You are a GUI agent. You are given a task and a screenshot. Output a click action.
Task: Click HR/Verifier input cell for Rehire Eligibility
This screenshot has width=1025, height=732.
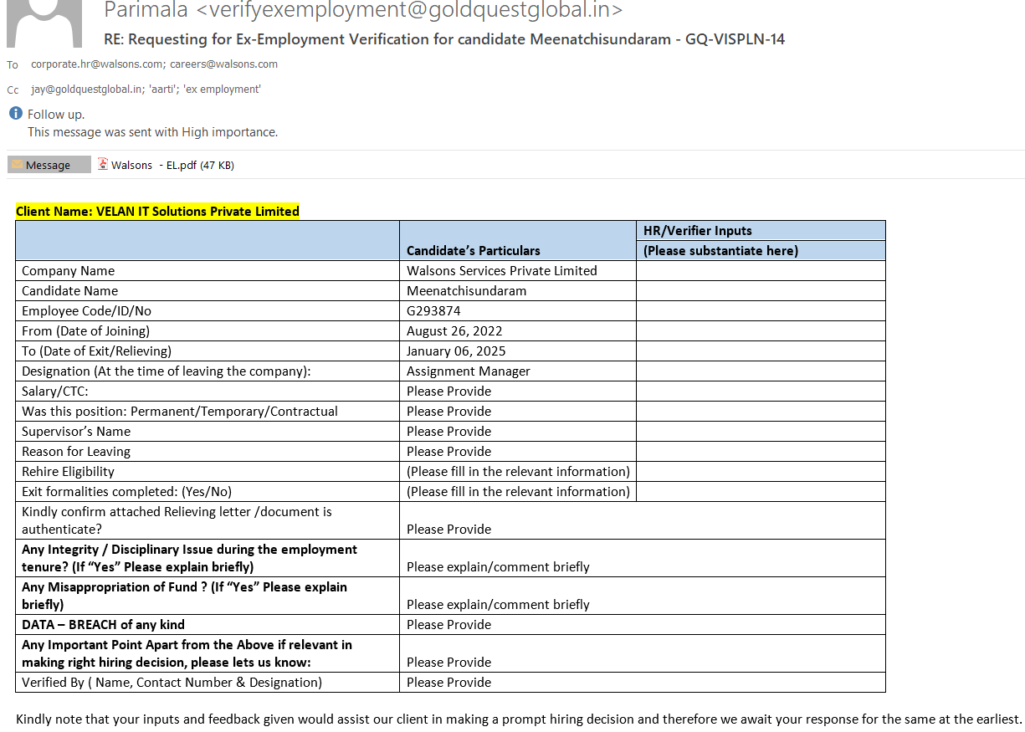(x=761, y=471)
